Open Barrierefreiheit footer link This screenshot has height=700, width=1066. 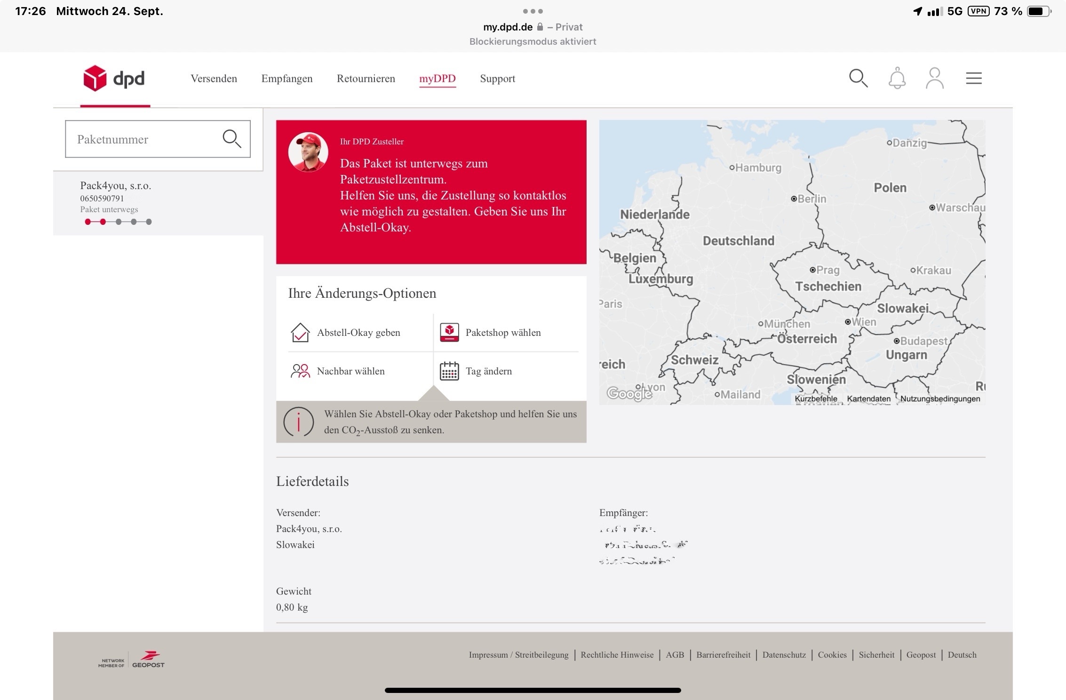pyautogui.click(x=723, y=655)
